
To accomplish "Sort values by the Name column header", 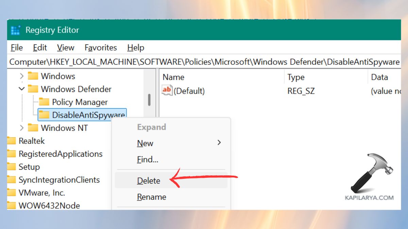I will 173,77.
